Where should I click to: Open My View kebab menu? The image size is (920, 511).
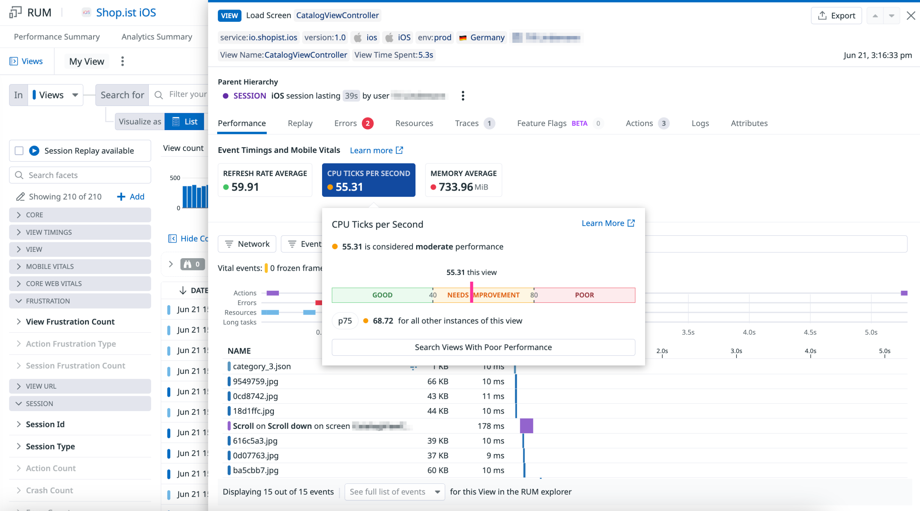coord(123,61)
